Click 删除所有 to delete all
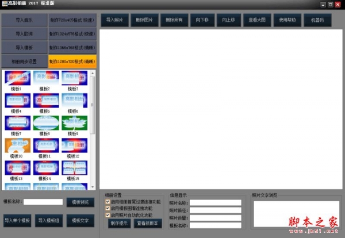This screenshot has width=345, height=238. tap(174, 20)
